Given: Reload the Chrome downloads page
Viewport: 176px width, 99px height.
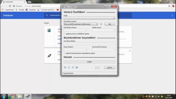Looking at the screenshot, I should 10,6.
